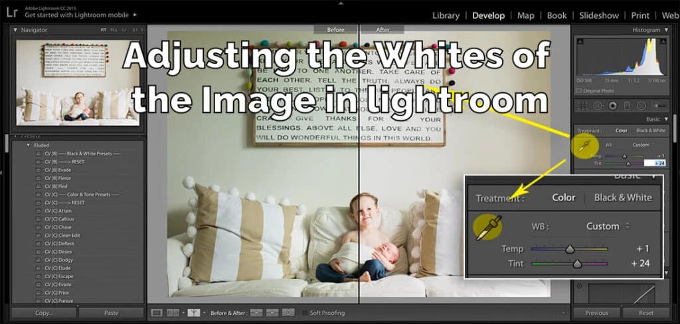This screenshot has width=680, height=324.
Task: Apply the CV [C] Dodgy preset
Action: point(58,260)
